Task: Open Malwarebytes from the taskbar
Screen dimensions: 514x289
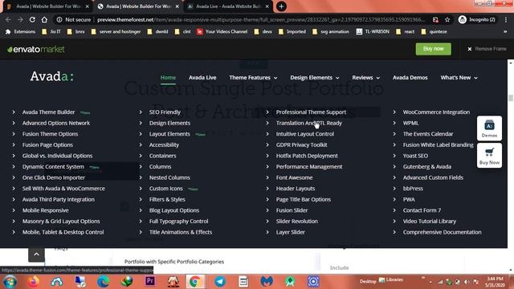Action: click(267, 282)
